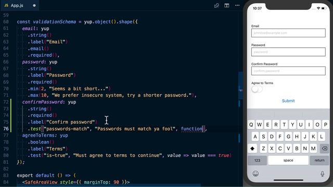Tap the U key on keyboard
This screenshot has width=333, height=187.
pyautogui.click(x=301, y=125)
